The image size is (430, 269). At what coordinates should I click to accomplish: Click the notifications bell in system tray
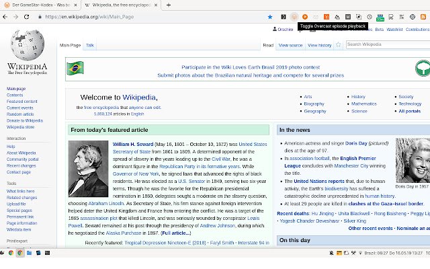331,253
